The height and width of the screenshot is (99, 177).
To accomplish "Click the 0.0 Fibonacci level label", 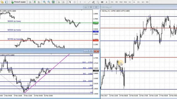I will point(92,92).
